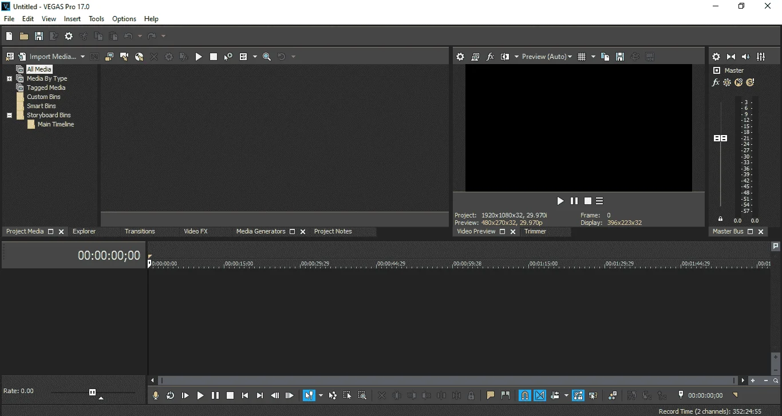
Task: Toggle the Master Solo button
Action: pyautogui.click(x=750, y=82)
